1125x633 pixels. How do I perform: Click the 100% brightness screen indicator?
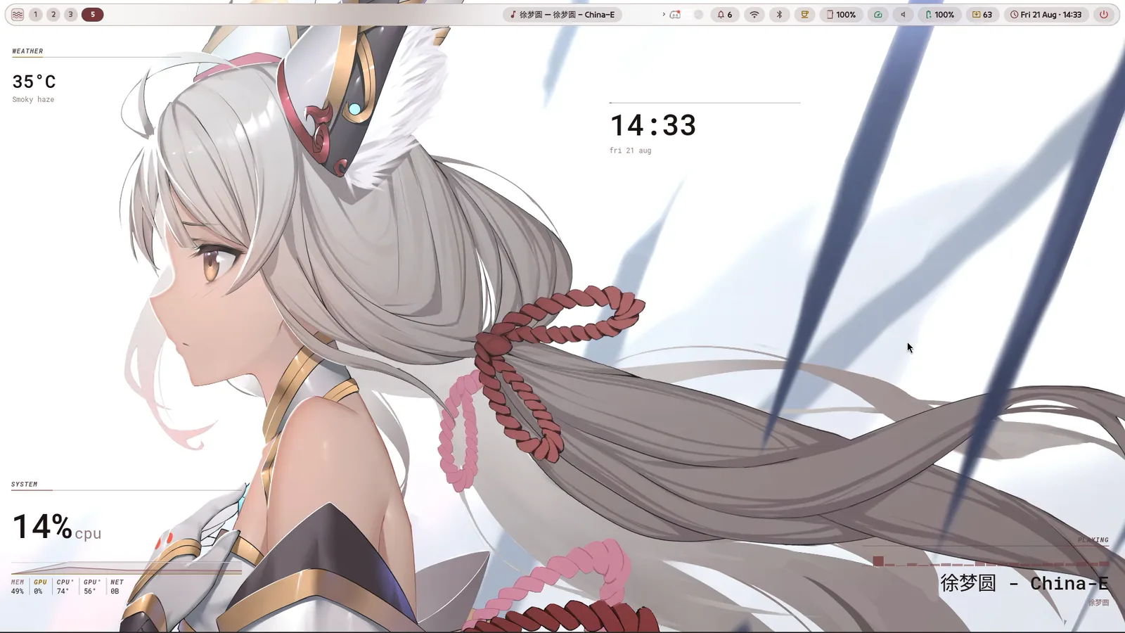pyautogui.click(x=841, y=14)
